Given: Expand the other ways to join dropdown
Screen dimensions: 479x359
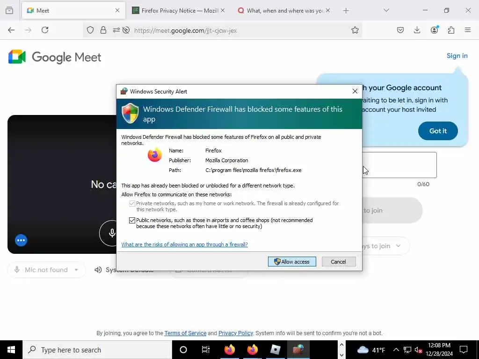Looking at the screenshot, I should coord(385,246).
